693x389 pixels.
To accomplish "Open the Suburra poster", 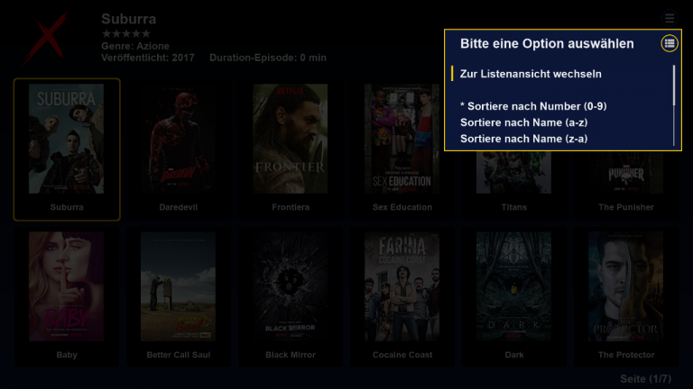I will (x=66, y=139).
